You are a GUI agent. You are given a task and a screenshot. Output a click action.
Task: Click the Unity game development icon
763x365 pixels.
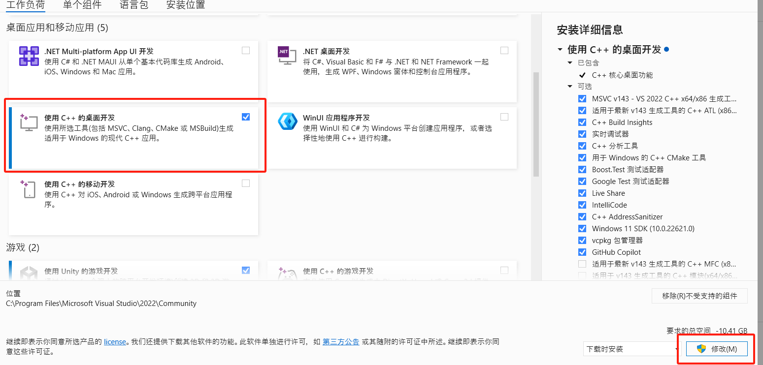(x=29, y=273)
